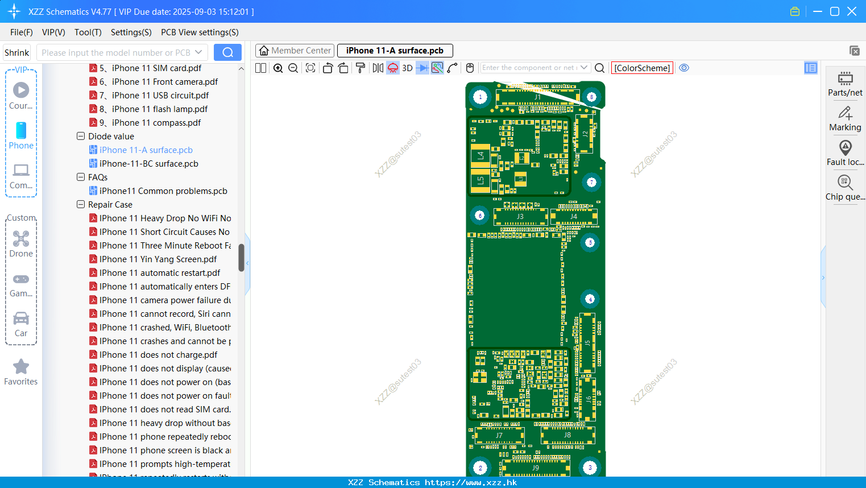Click the restore tabs window icon
This screenshot has height=488, width=866.
coord(855,51)
